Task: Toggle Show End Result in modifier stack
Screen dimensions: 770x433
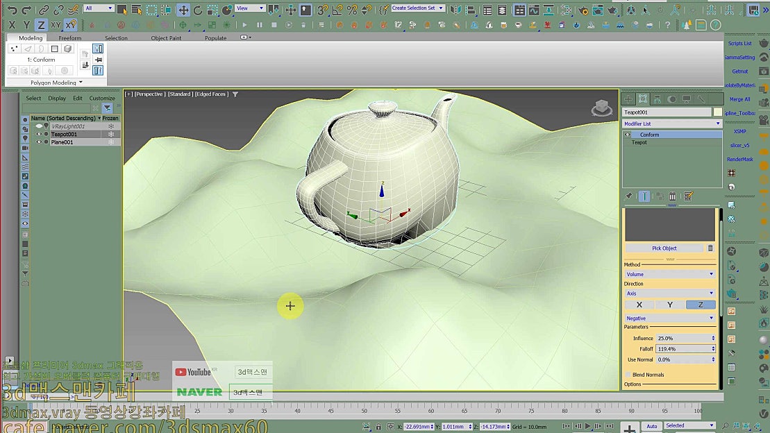Action: 644,196
